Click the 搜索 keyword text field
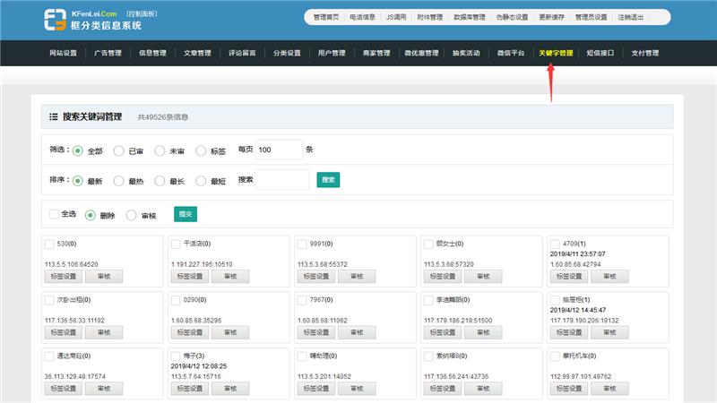 (x=282, y=180)
